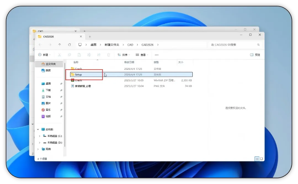
Task: Select the 安装教程 PNG file
Action: 131,86
